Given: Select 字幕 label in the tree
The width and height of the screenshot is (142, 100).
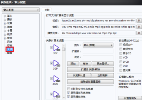Looking at the screenshot, I should click(10, 30).
